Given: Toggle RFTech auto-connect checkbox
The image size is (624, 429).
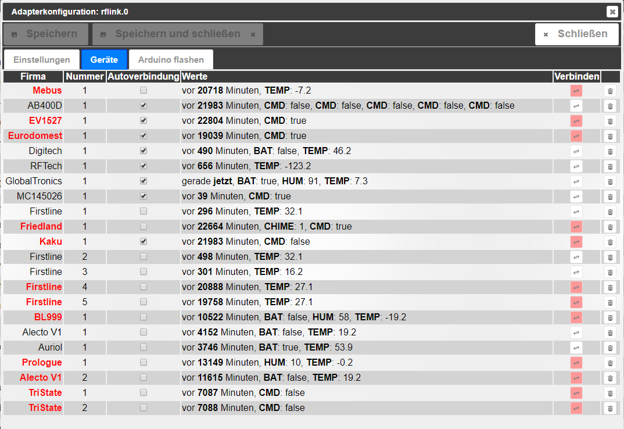Looking at the screenshot, I should tap(144, 166).
